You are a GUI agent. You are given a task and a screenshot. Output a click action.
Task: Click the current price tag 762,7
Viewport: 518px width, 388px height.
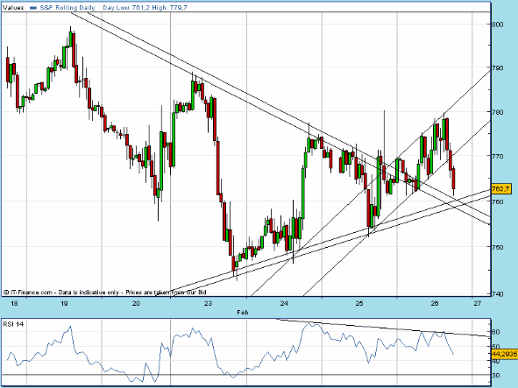(500, 189)
